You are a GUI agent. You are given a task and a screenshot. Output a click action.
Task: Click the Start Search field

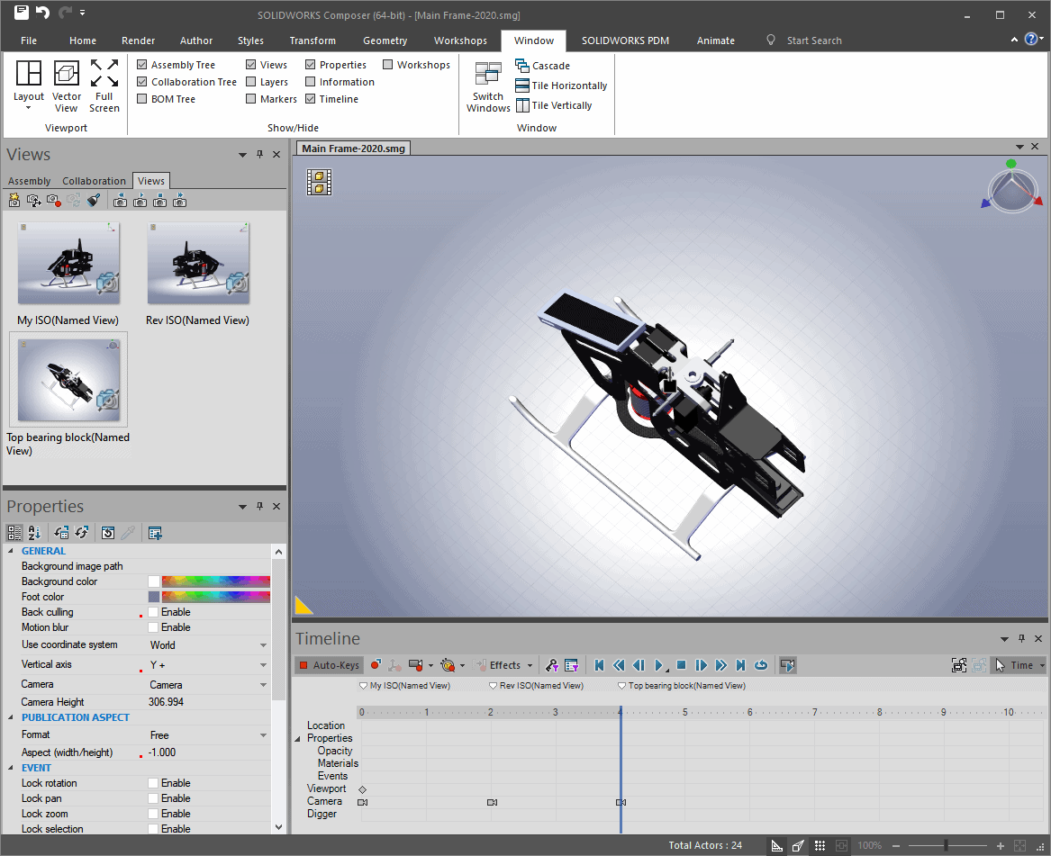[814, 41]
